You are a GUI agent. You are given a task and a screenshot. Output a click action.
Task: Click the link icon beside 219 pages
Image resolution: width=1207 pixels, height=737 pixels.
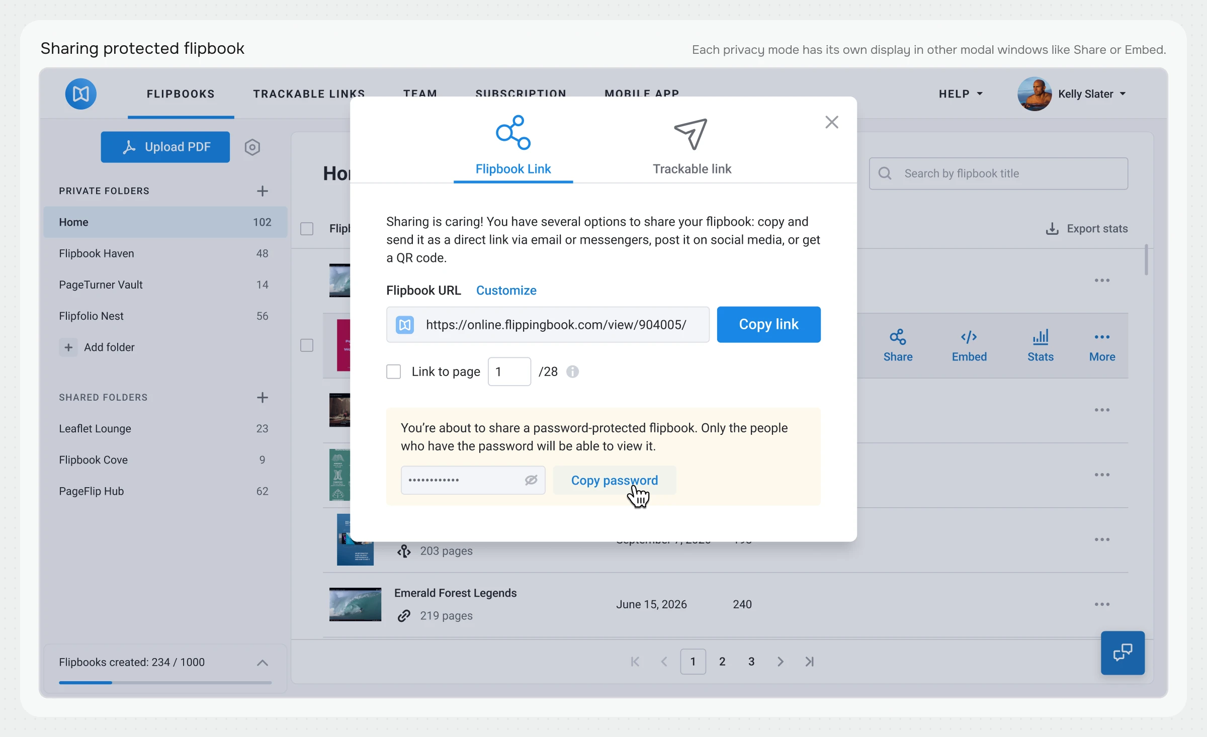(x=404, y=616)
